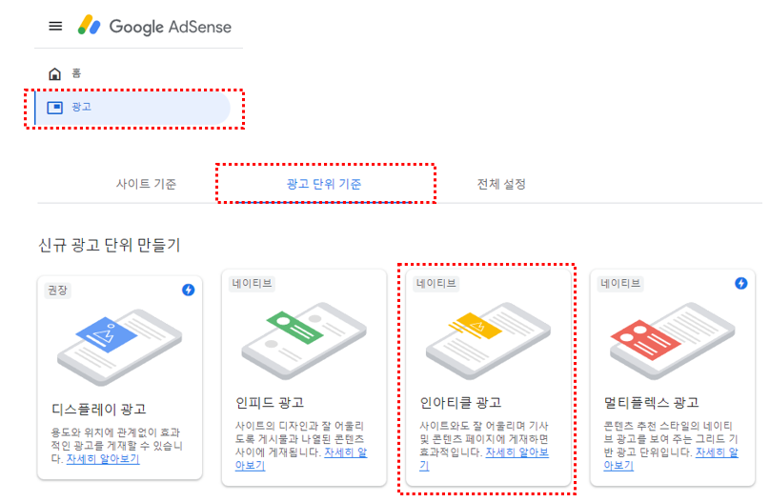Click the 인아티클 광고 description text
The height and width of the screenshot is (502, 770).
(x=484, y=445)
